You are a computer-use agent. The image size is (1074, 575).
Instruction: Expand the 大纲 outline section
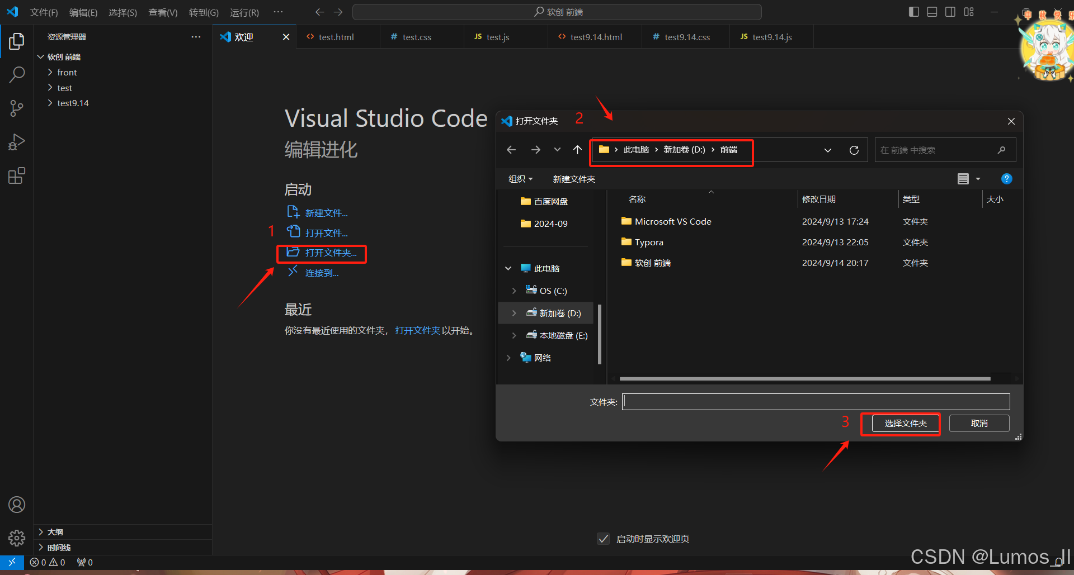(41, 532)
